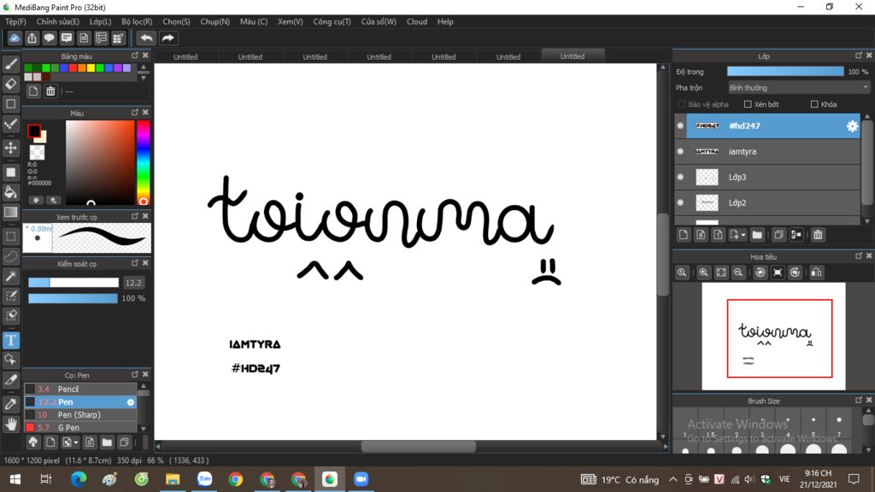Hide the iamtyra layer
Viewport: 875px width, 492px height.
coord(680,151)
